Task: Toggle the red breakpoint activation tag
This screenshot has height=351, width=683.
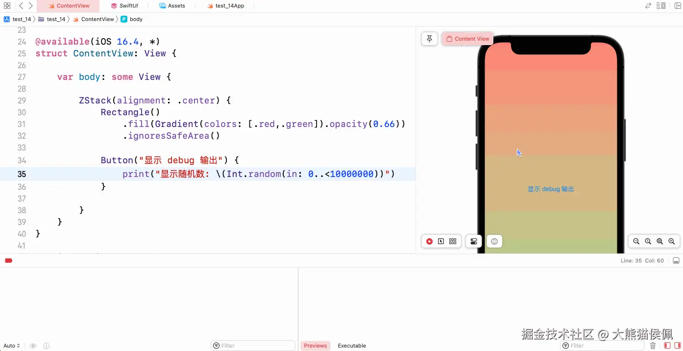Action: (8, 260)
